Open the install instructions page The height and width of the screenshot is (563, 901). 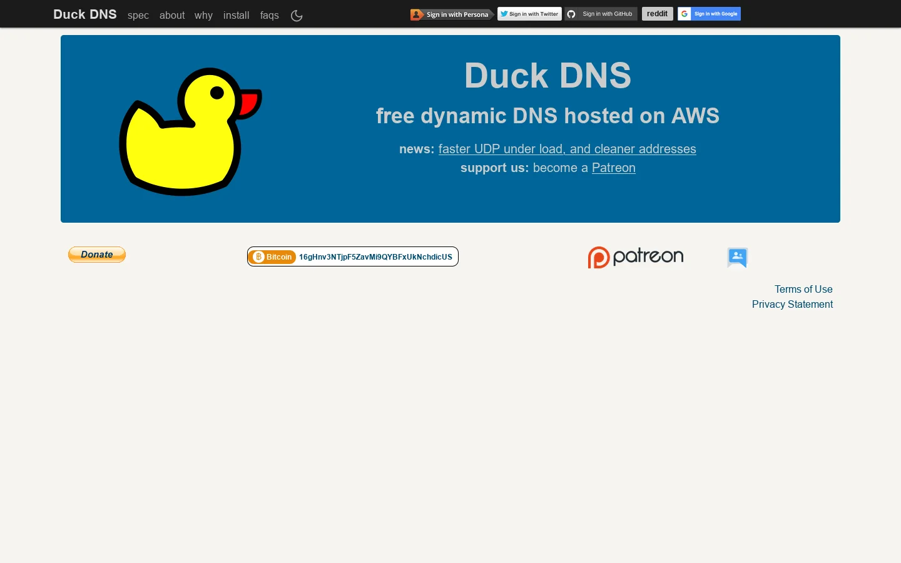(237, 16)
